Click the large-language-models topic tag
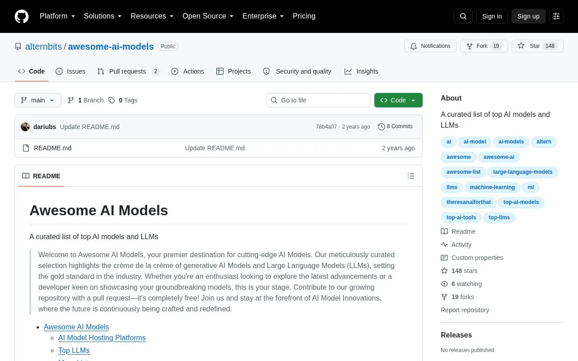The height and width of the screenshot is (361, 578). pos(523,172)
